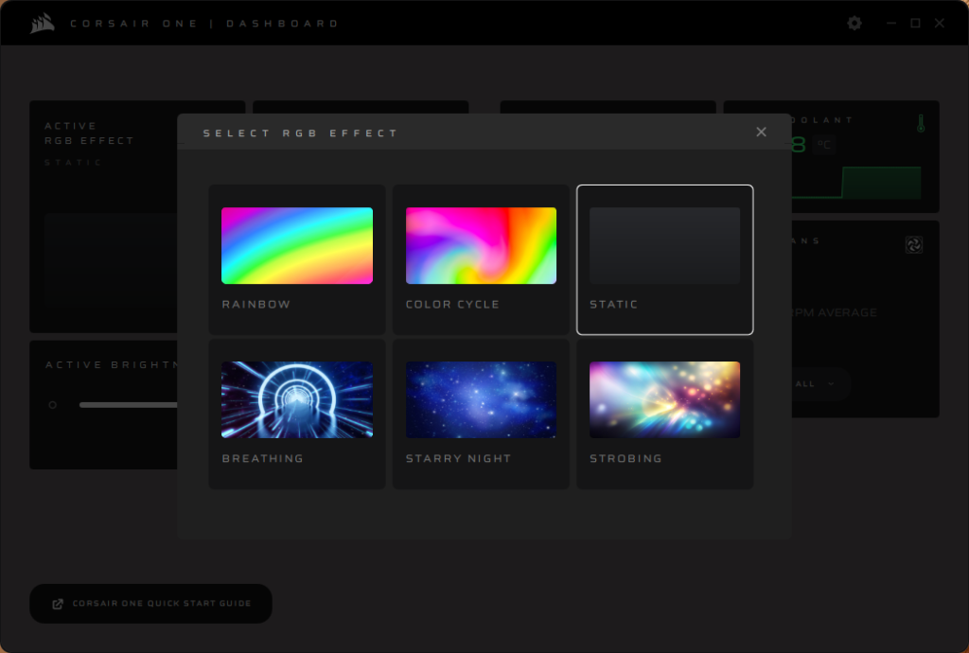969x653 pixels.
Task: Click the STARRY NIGHT label text
Action: (459, 458)
